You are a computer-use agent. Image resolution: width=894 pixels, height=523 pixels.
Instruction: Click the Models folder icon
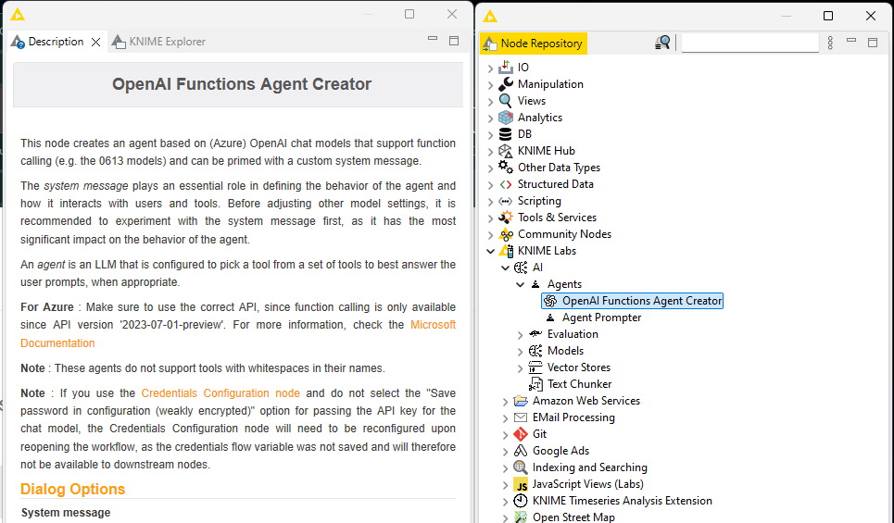point(535,351)
